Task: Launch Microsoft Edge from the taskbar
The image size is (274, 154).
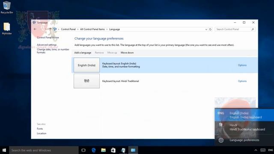Action: pos(93,150)
